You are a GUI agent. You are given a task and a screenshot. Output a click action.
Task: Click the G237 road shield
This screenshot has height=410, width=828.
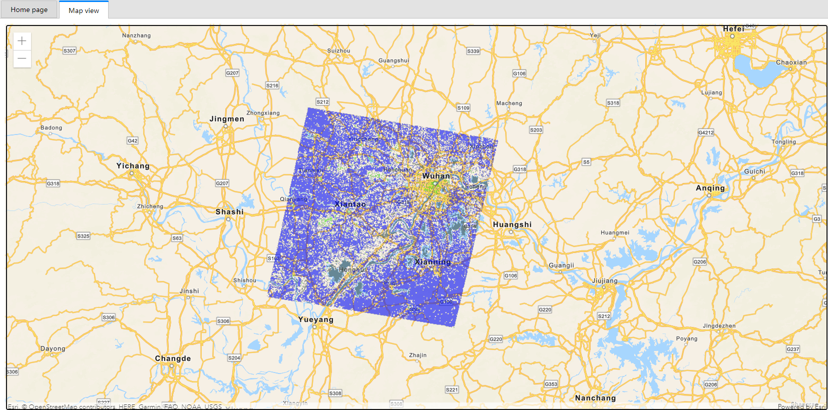point(793,349)
